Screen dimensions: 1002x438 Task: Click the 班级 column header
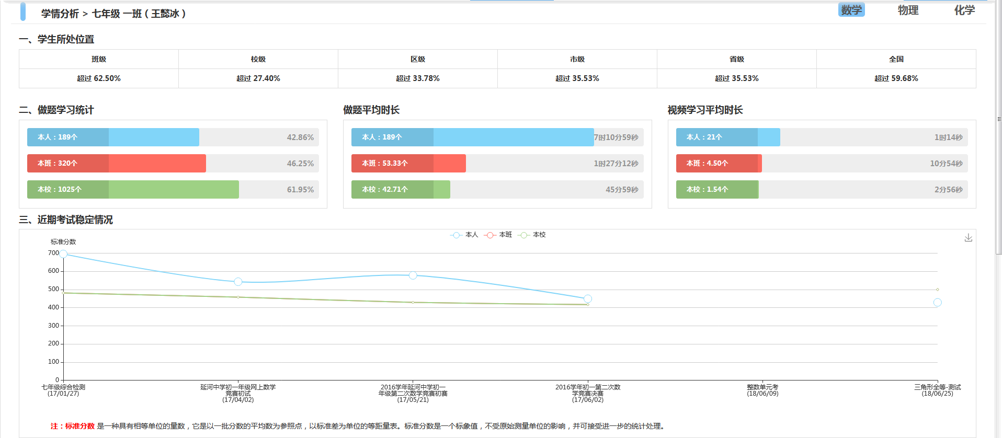(99, 59)
